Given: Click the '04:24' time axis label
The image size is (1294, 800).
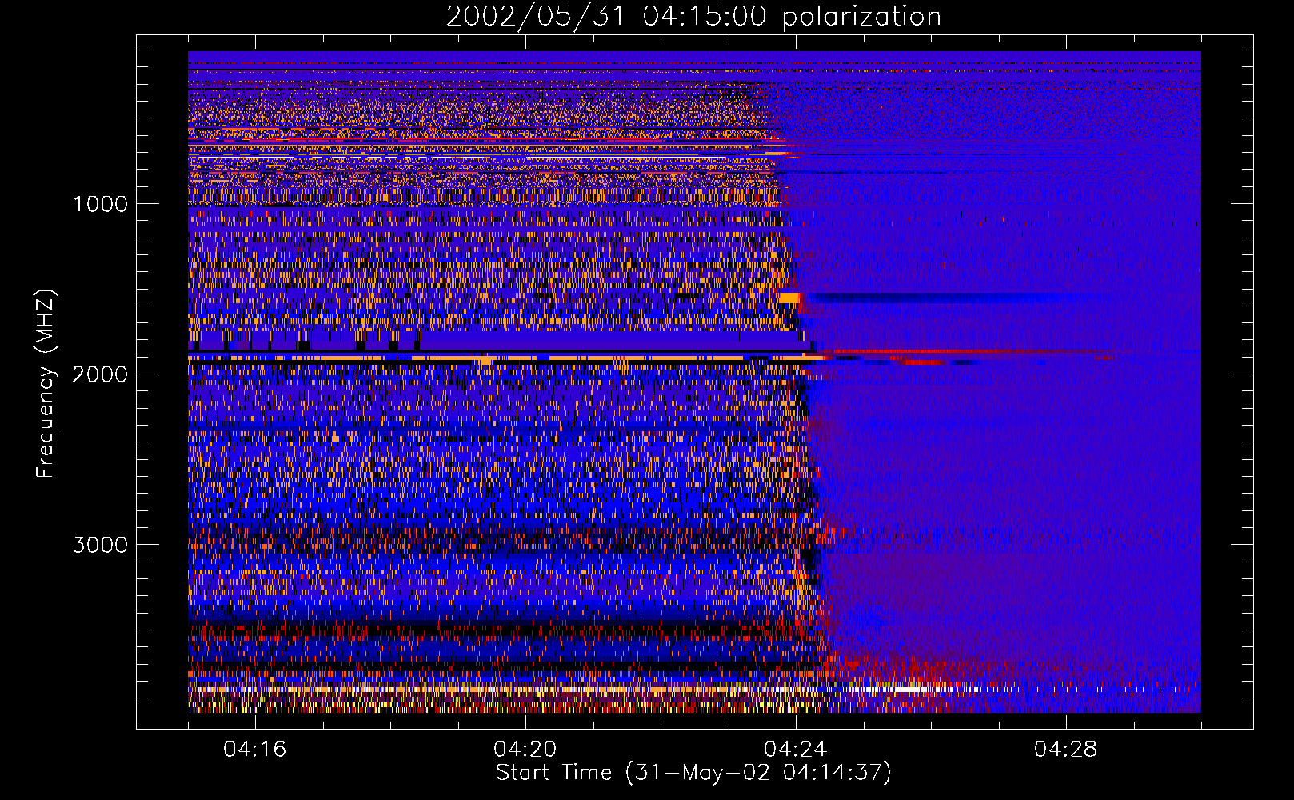Looking at the screenshot, I should coord(796,750).
